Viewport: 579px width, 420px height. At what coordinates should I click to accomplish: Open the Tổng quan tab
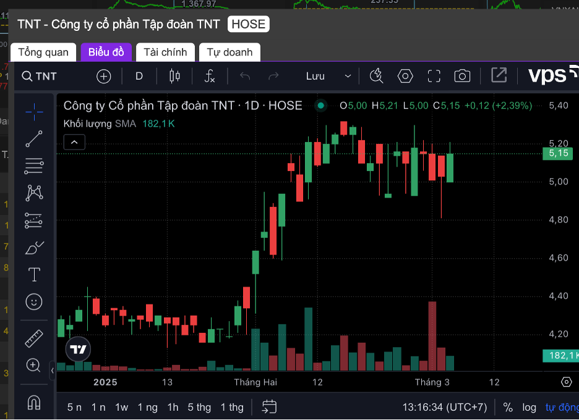tap(43, 52)
